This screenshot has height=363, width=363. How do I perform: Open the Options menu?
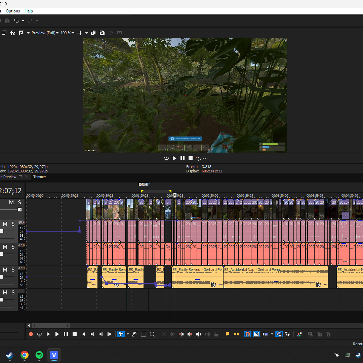click(x=13, y=11)
